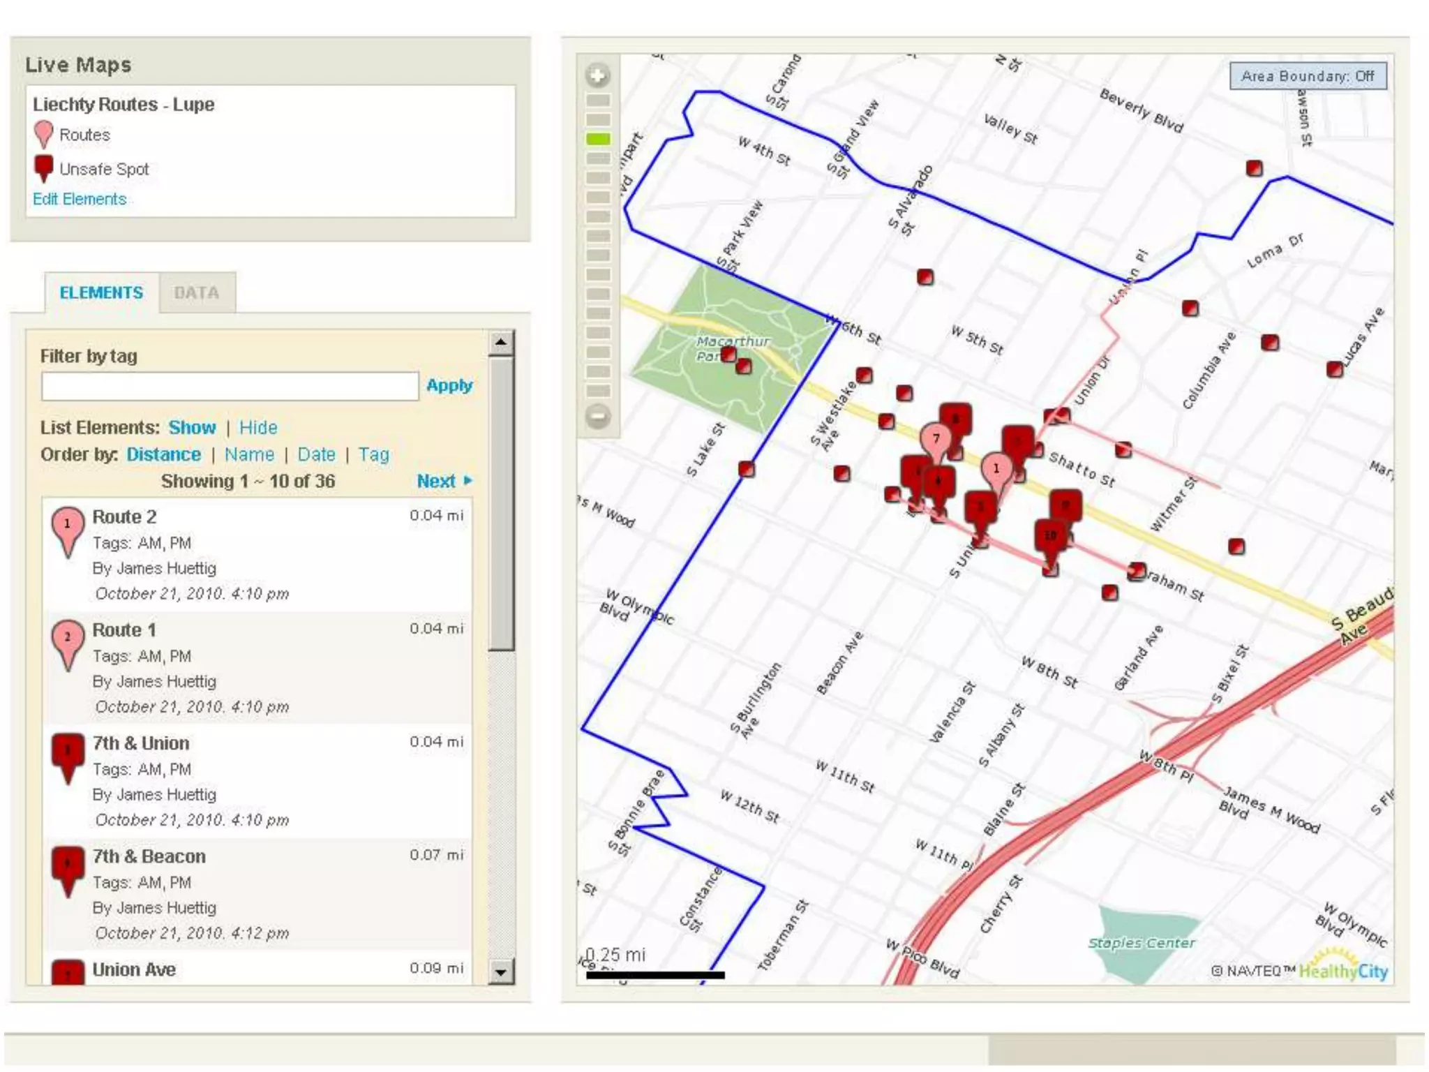Click Apply for tag filter
This screenshot has height=1072, width=1429.
coord(449,385)
